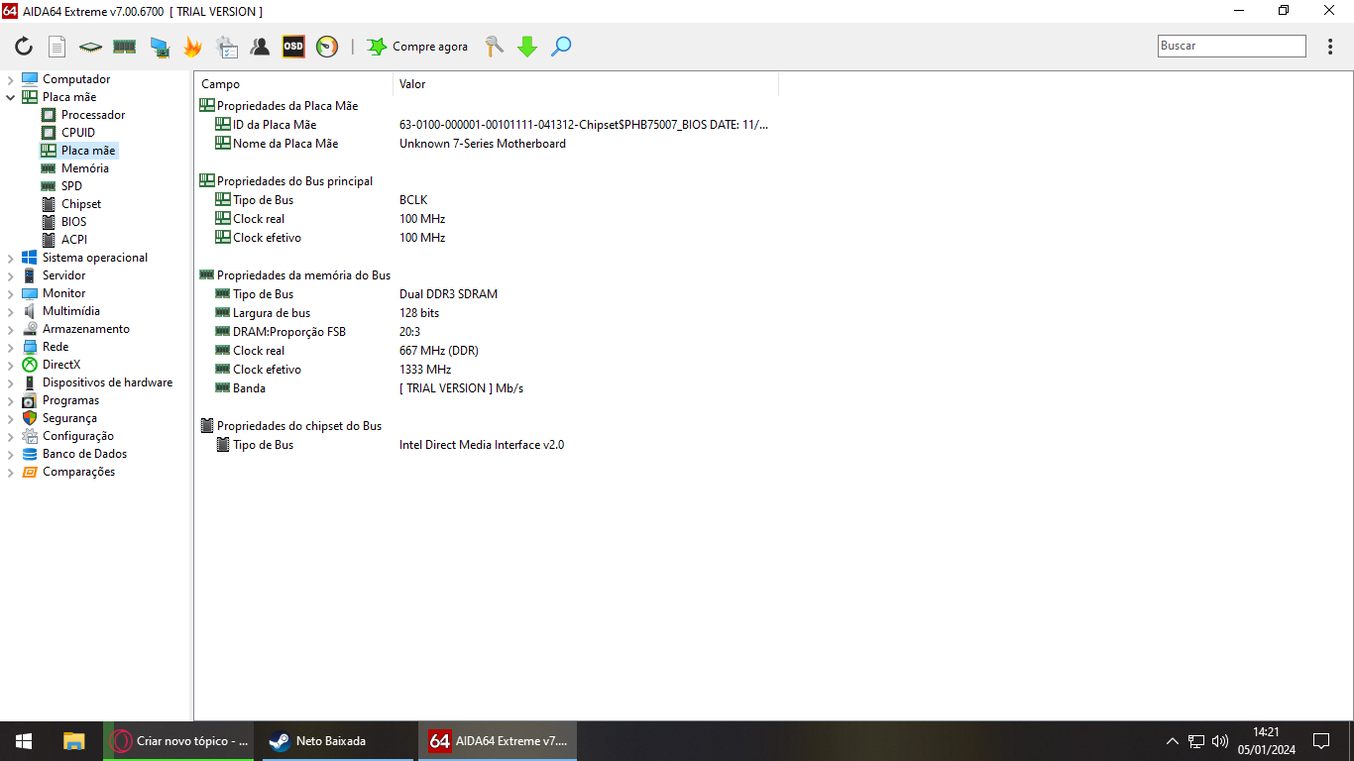Image resolution: width=1354 pixels, height=761 pixels.
Task: Open the notification center icon
Action: pos(1321,741)
